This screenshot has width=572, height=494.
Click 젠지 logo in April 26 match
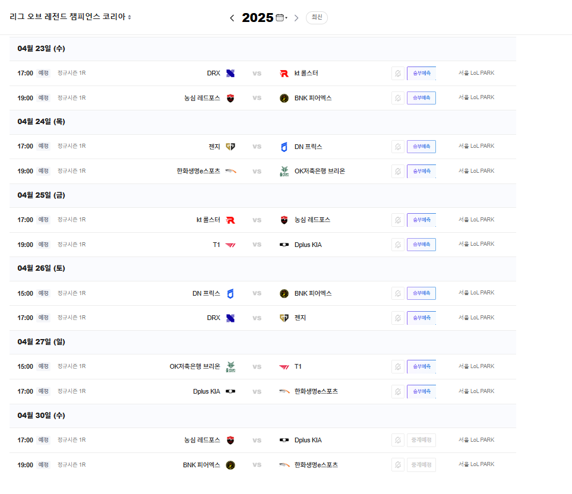click(284, 318)
